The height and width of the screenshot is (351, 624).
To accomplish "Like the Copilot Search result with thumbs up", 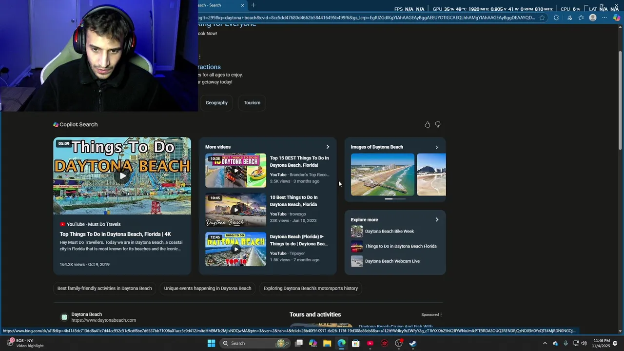I will [428, 125].
